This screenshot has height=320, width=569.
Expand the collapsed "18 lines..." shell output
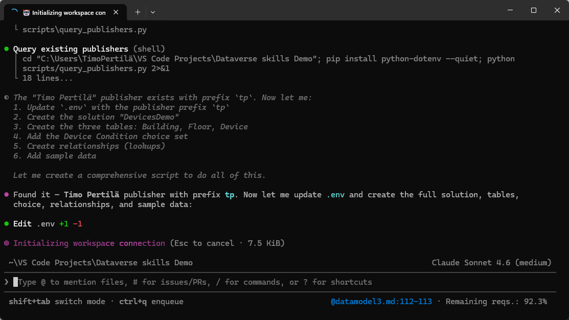[47, 78]
